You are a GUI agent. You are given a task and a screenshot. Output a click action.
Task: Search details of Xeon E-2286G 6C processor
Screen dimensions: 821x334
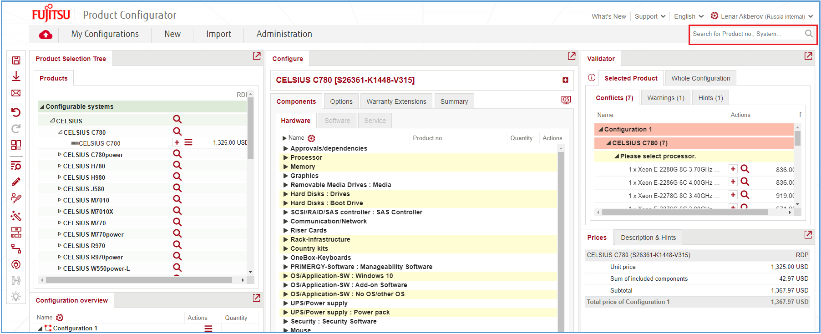coord(745,182)
